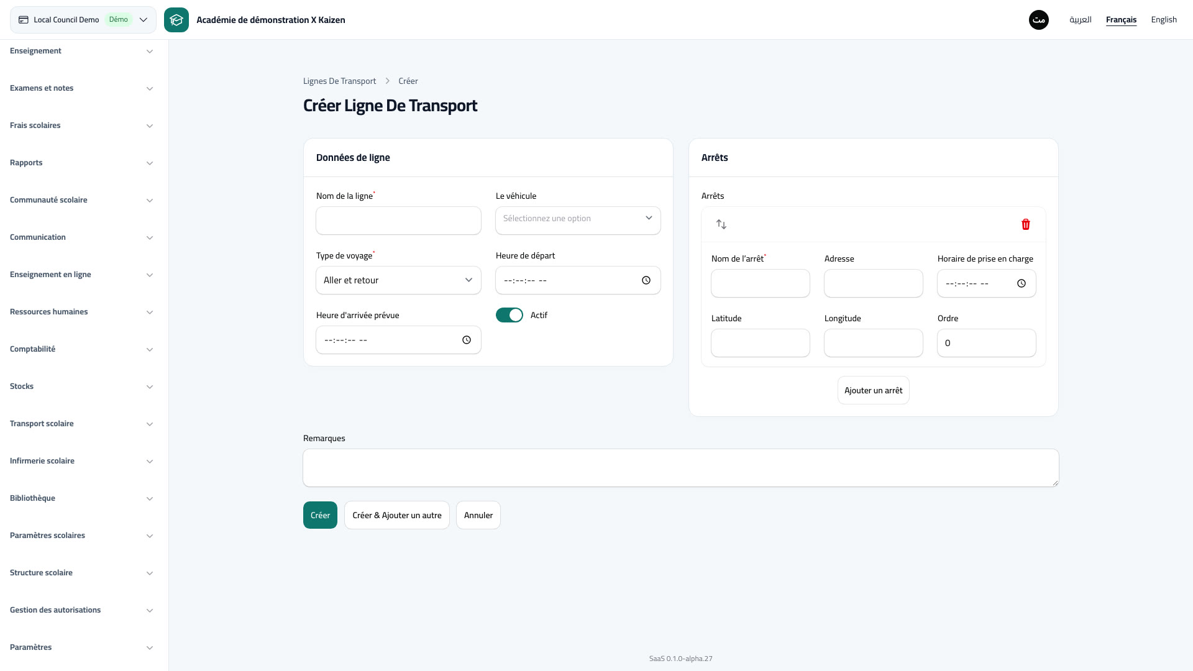Expand the Enseignement sidebar section

[x=81, y=51]
